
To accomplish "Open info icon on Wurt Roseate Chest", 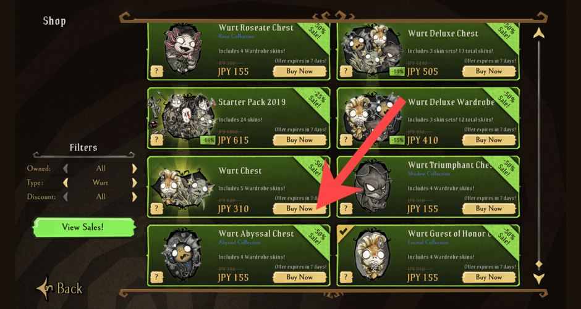I will click(x=156, y=72).
